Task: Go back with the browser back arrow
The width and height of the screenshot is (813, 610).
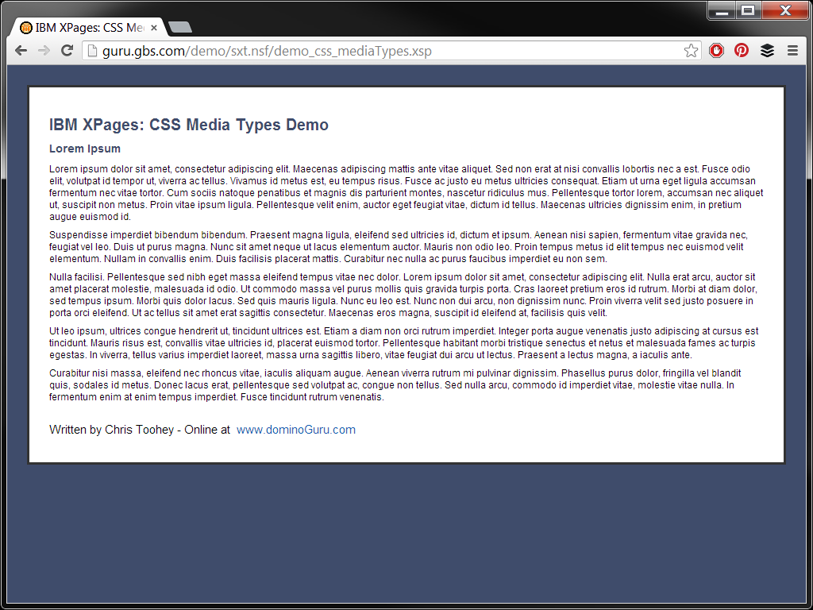Action: pos(21,50)
